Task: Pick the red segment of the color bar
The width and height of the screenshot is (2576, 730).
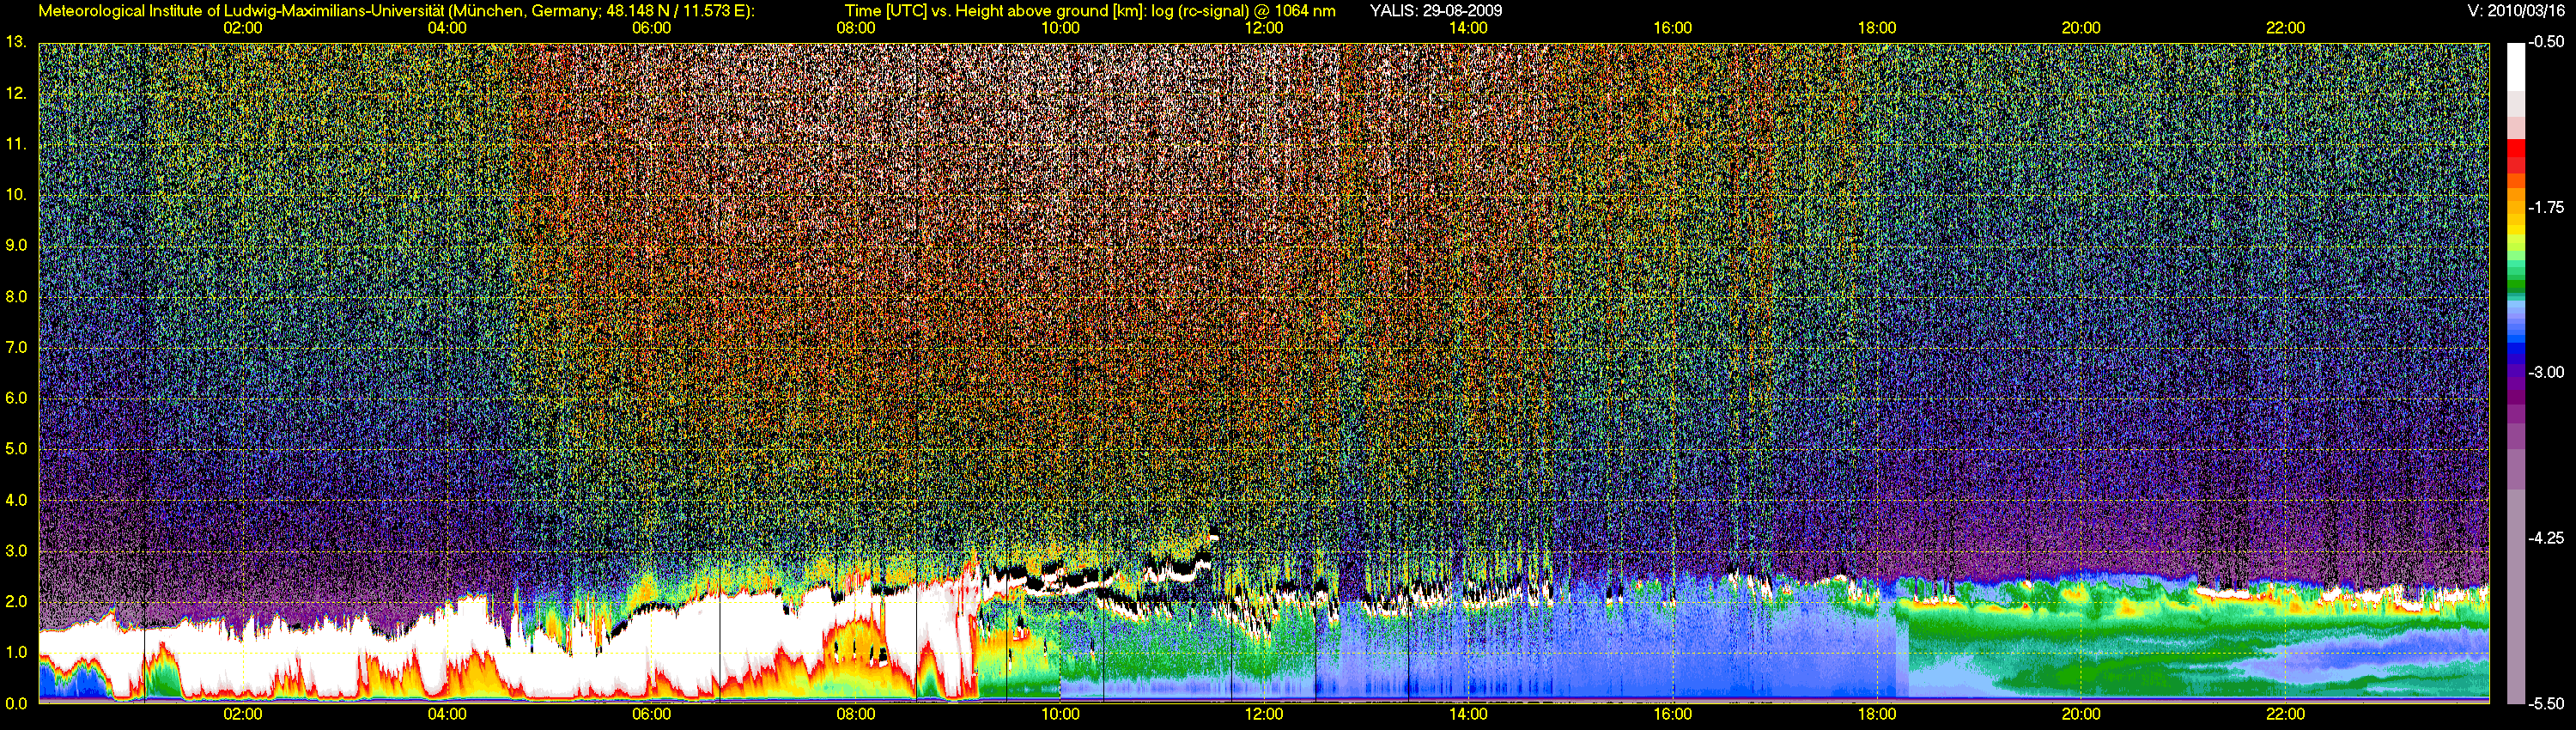Action: click(x=2516, y=152)
